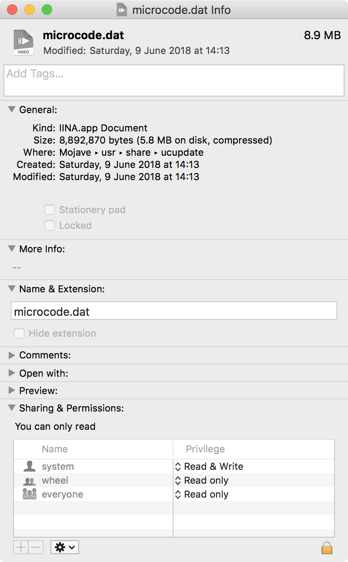Click the microcode.dat name text field
This screenshot has height=562, width=348.
[174, 311]
